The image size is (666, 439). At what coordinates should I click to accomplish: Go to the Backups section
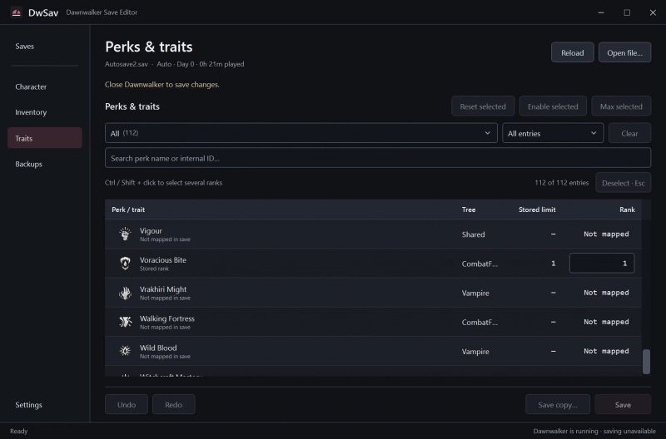tap(45, 164)
